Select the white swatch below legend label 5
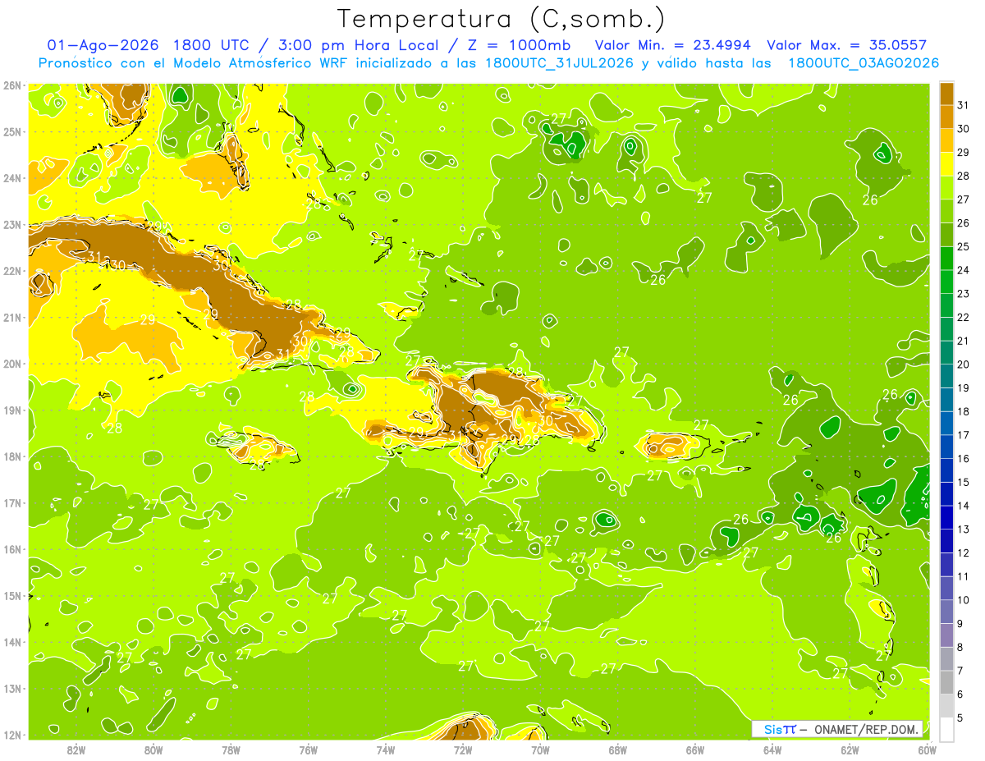 tap(946, 729)
